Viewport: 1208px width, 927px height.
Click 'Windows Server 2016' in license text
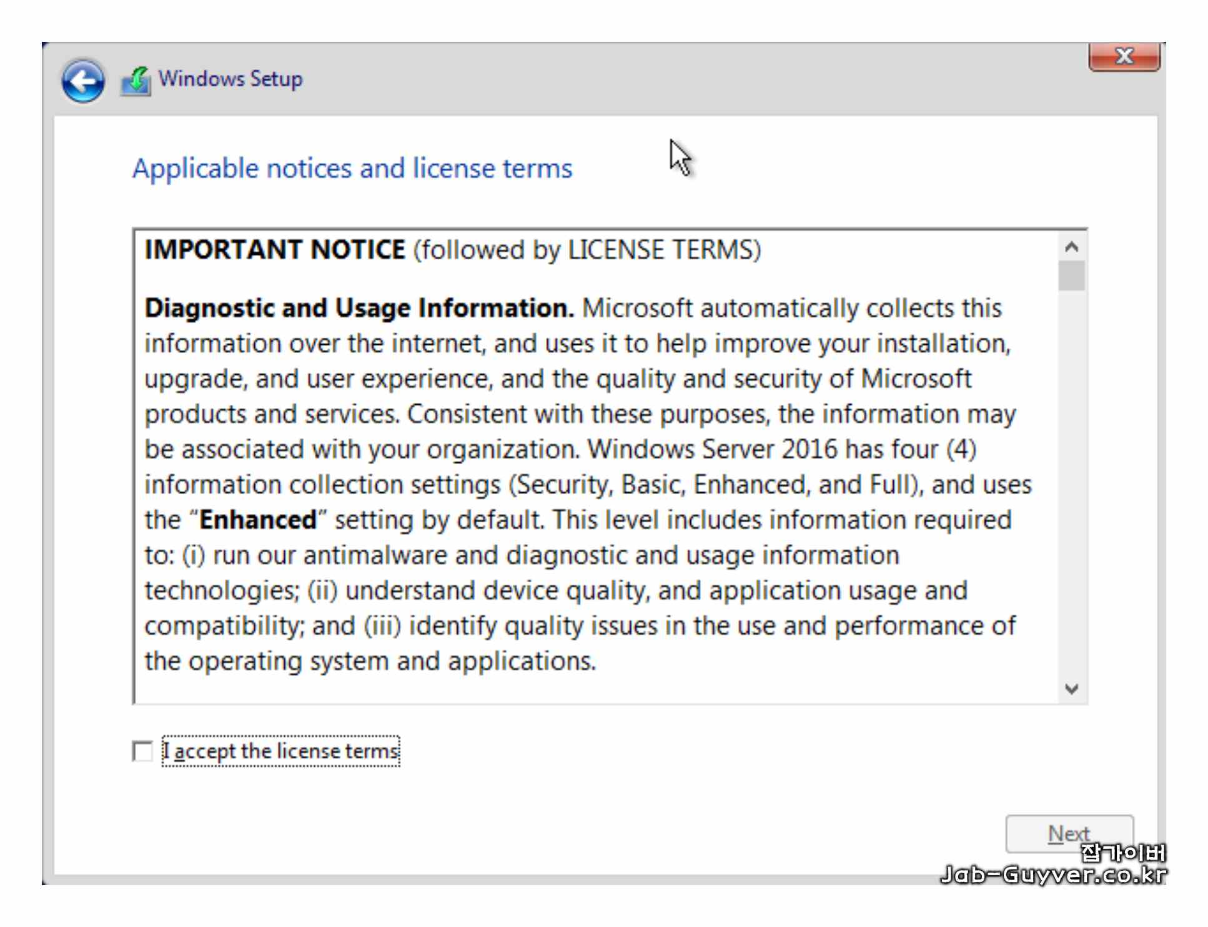[x=712, y=450]
